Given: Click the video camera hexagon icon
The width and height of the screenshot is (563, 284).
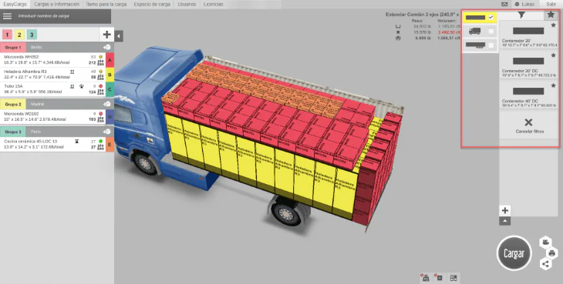Looking at the screenshot, I should point(545,242).
